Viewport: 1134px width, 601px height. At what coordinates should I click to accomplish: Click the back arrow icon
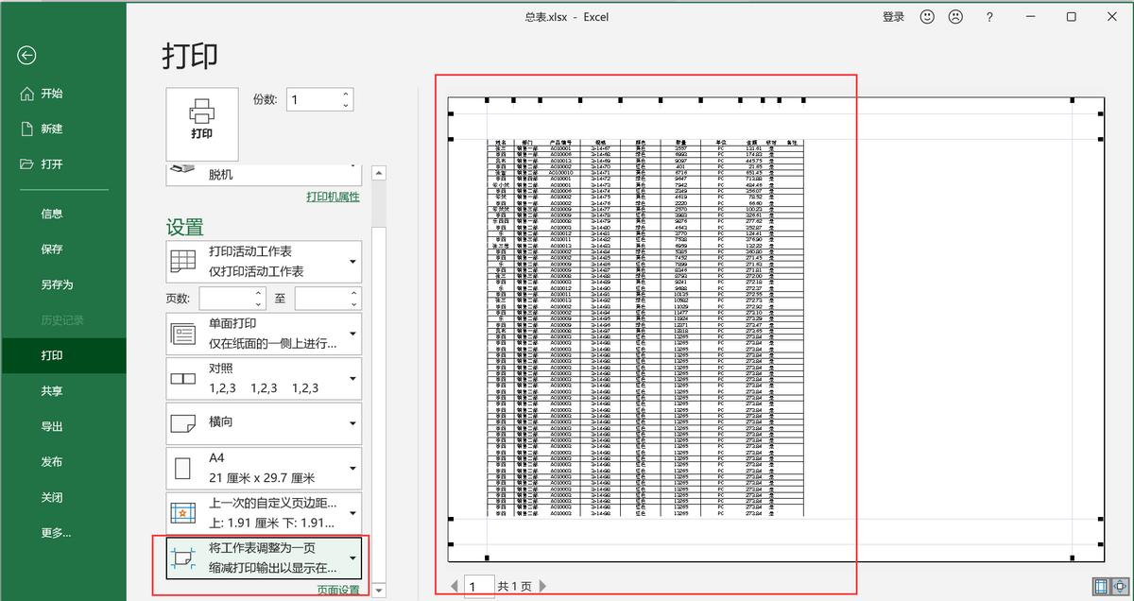pos(26,56)
